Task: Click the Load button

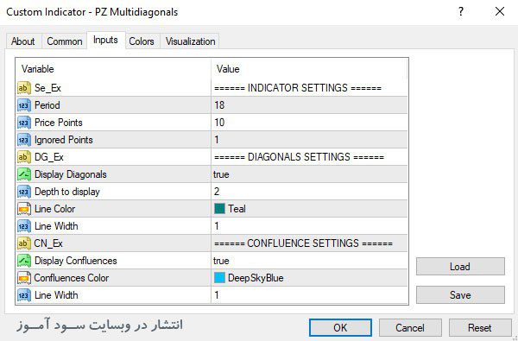Action: tap(460, 266)
